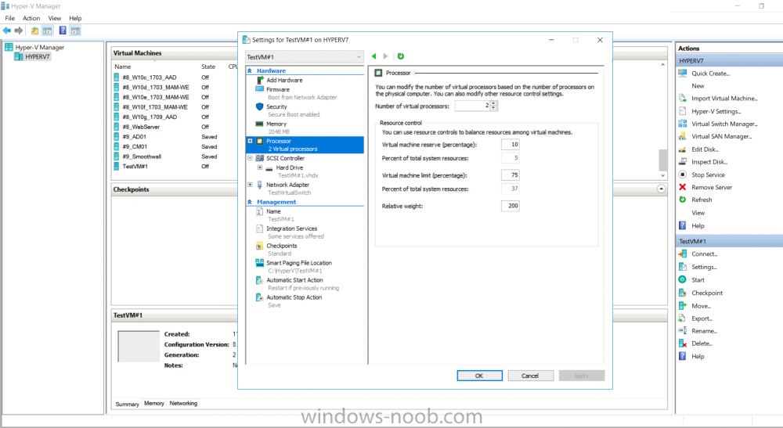The image size is (783, 428).
Task: Click the blue Help icon in toolbar
Action: tap(63, 31)
